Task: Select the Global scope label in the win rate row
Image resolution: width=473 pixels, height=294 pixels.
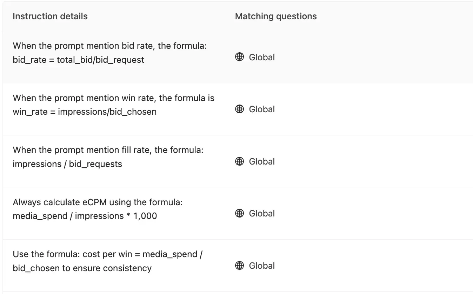Action: [262, 109]
